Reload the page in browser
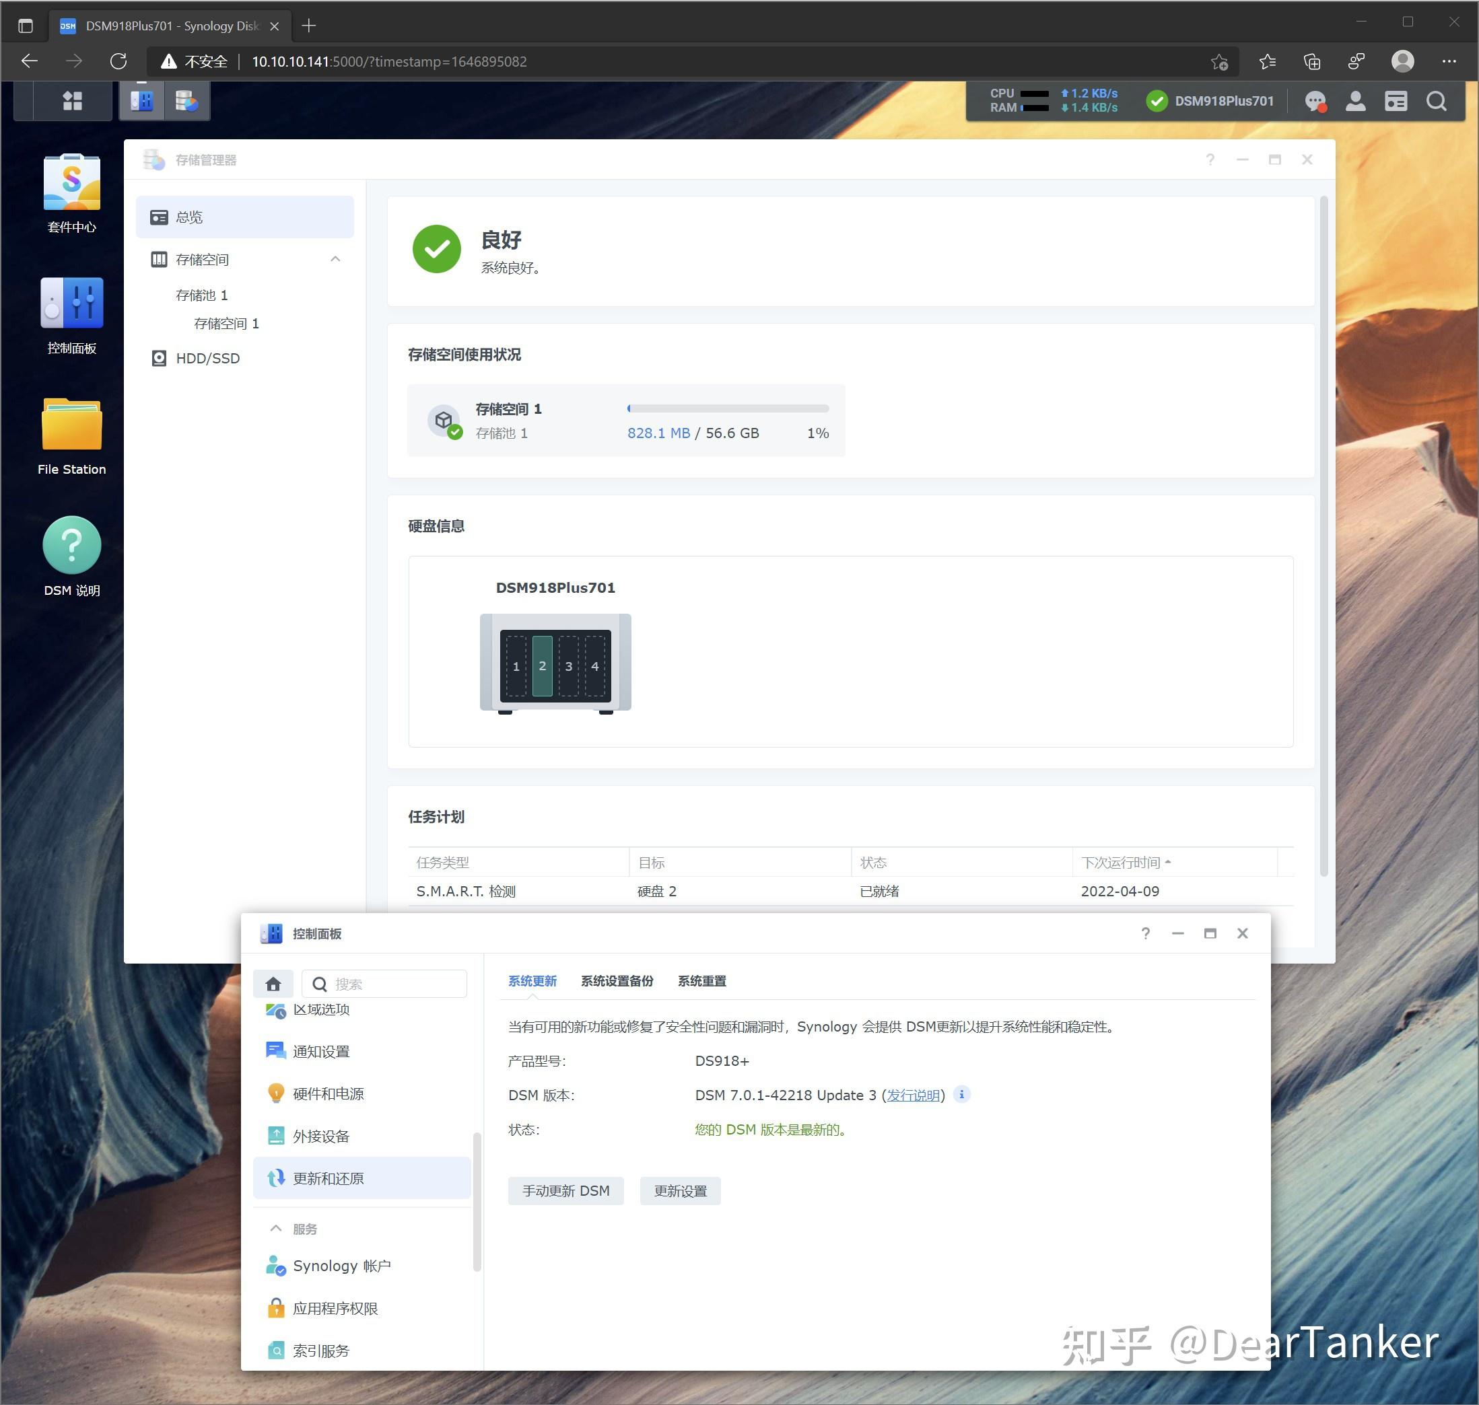 pyautogui.click(x=118, y=61)
